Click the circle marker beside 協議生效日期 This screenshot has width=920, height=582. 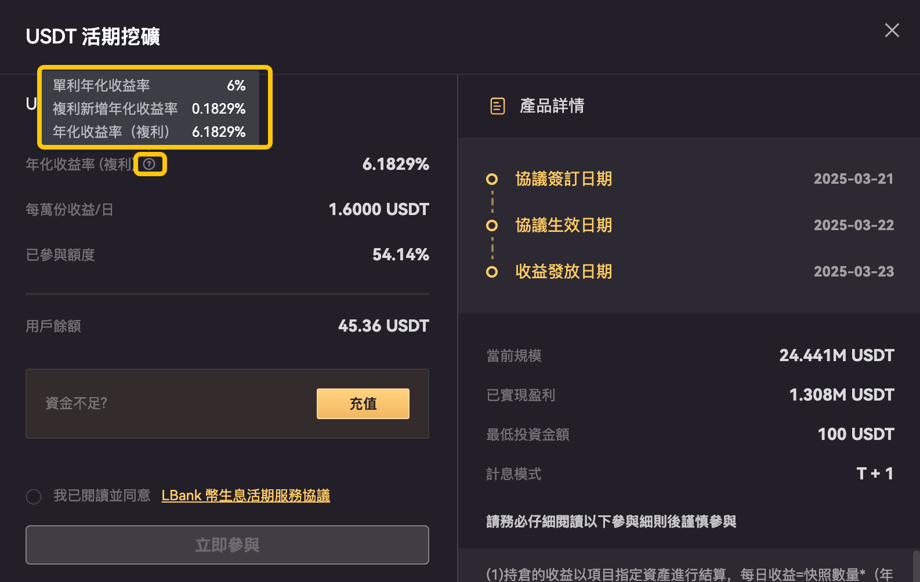coord(492,225)
